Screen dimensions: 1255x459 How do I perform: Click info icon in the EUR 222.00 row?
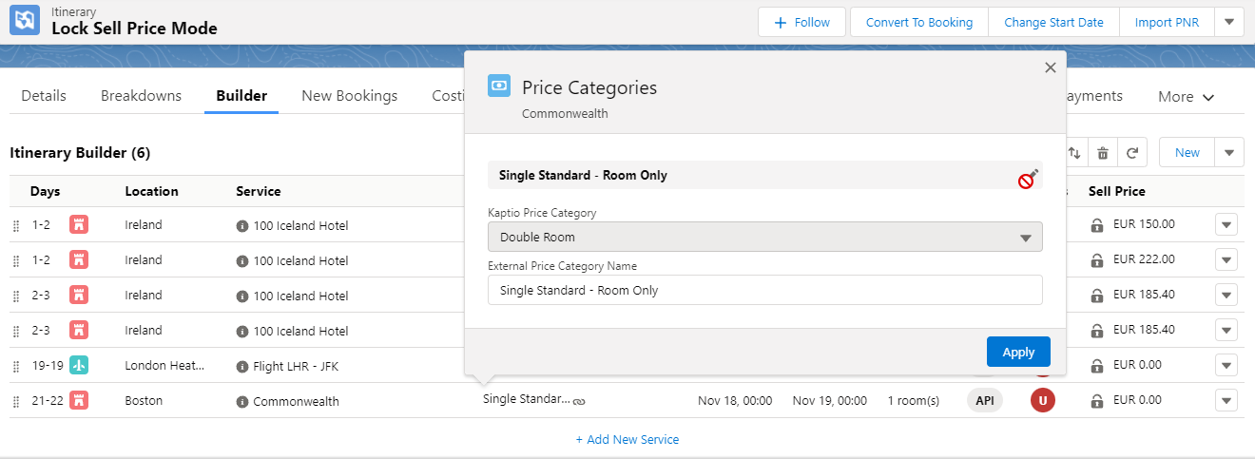pos(242,261)
